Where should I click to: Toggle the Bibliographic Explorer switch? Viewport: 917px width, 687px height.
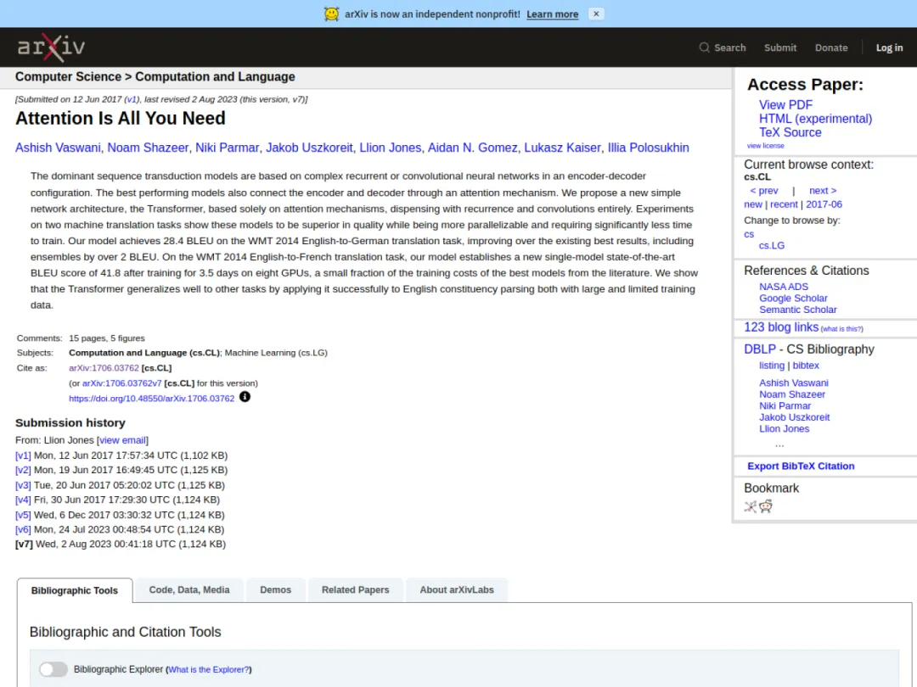tap(53, 669)
